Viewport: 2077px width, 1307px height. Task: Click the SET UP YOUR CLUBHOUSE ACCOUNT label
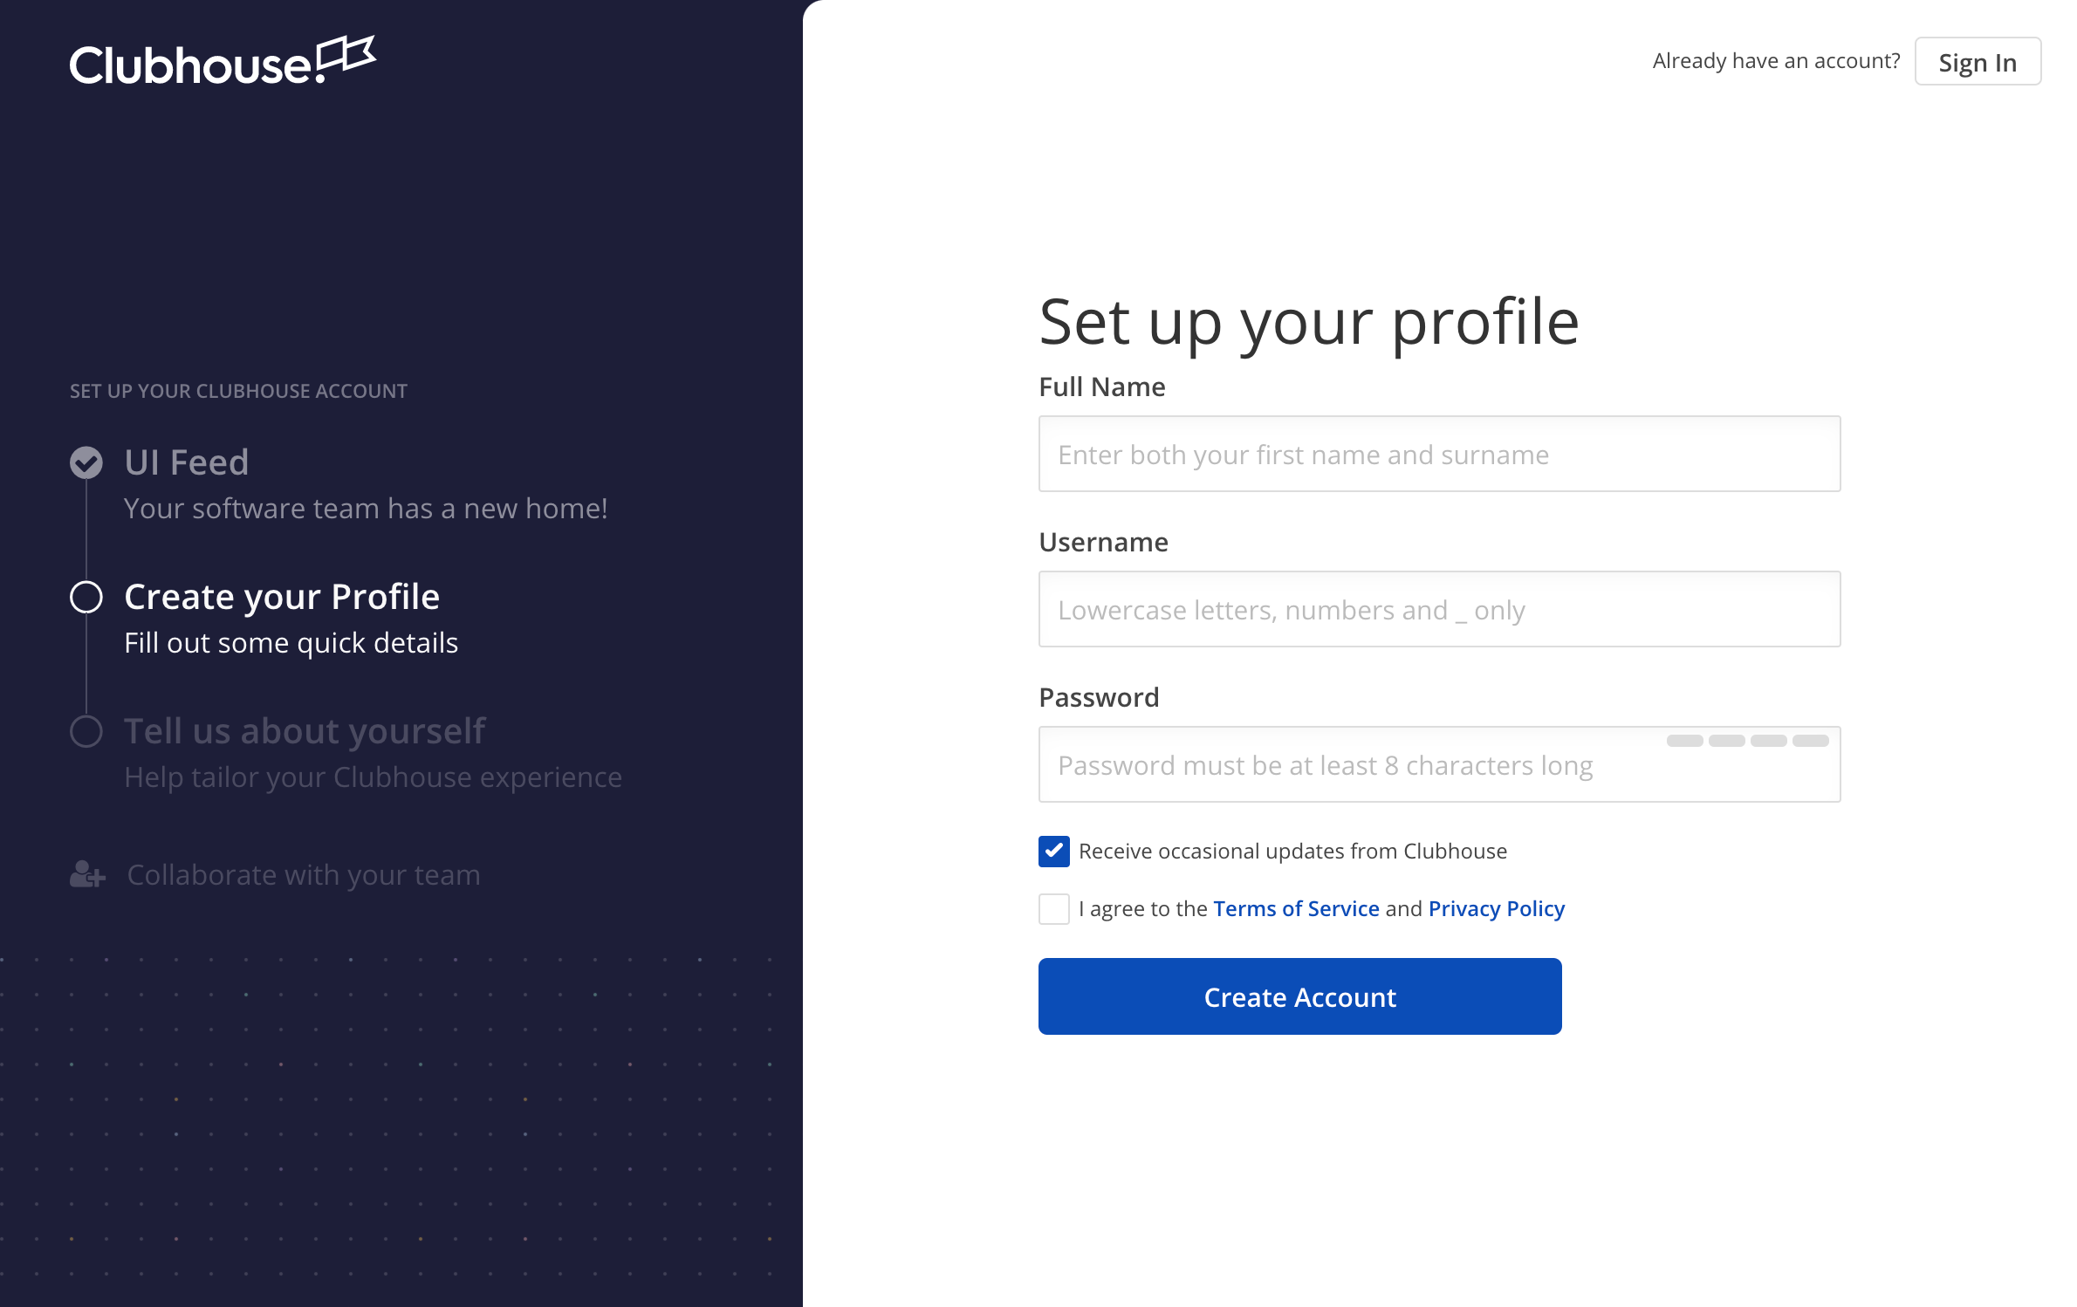click(x=239, y=390)
